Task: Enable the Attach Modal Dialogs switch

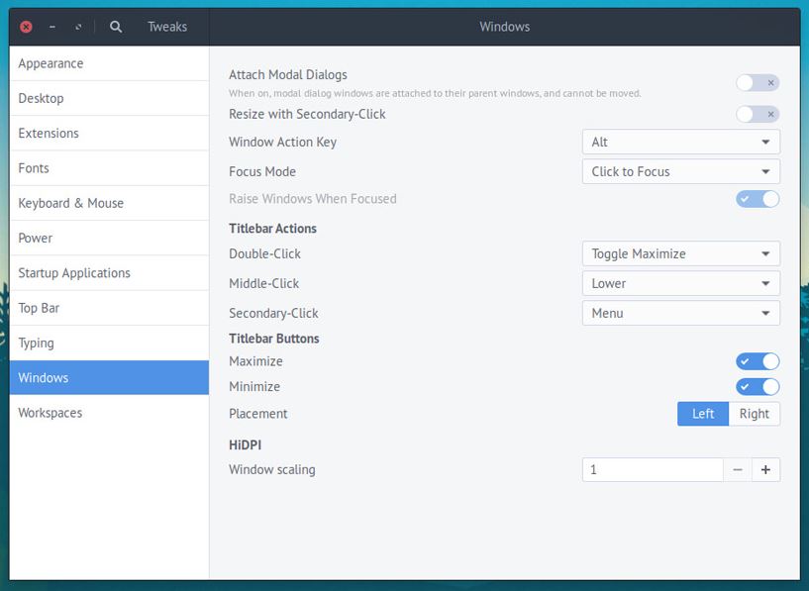Action: [x=758, y=83]
